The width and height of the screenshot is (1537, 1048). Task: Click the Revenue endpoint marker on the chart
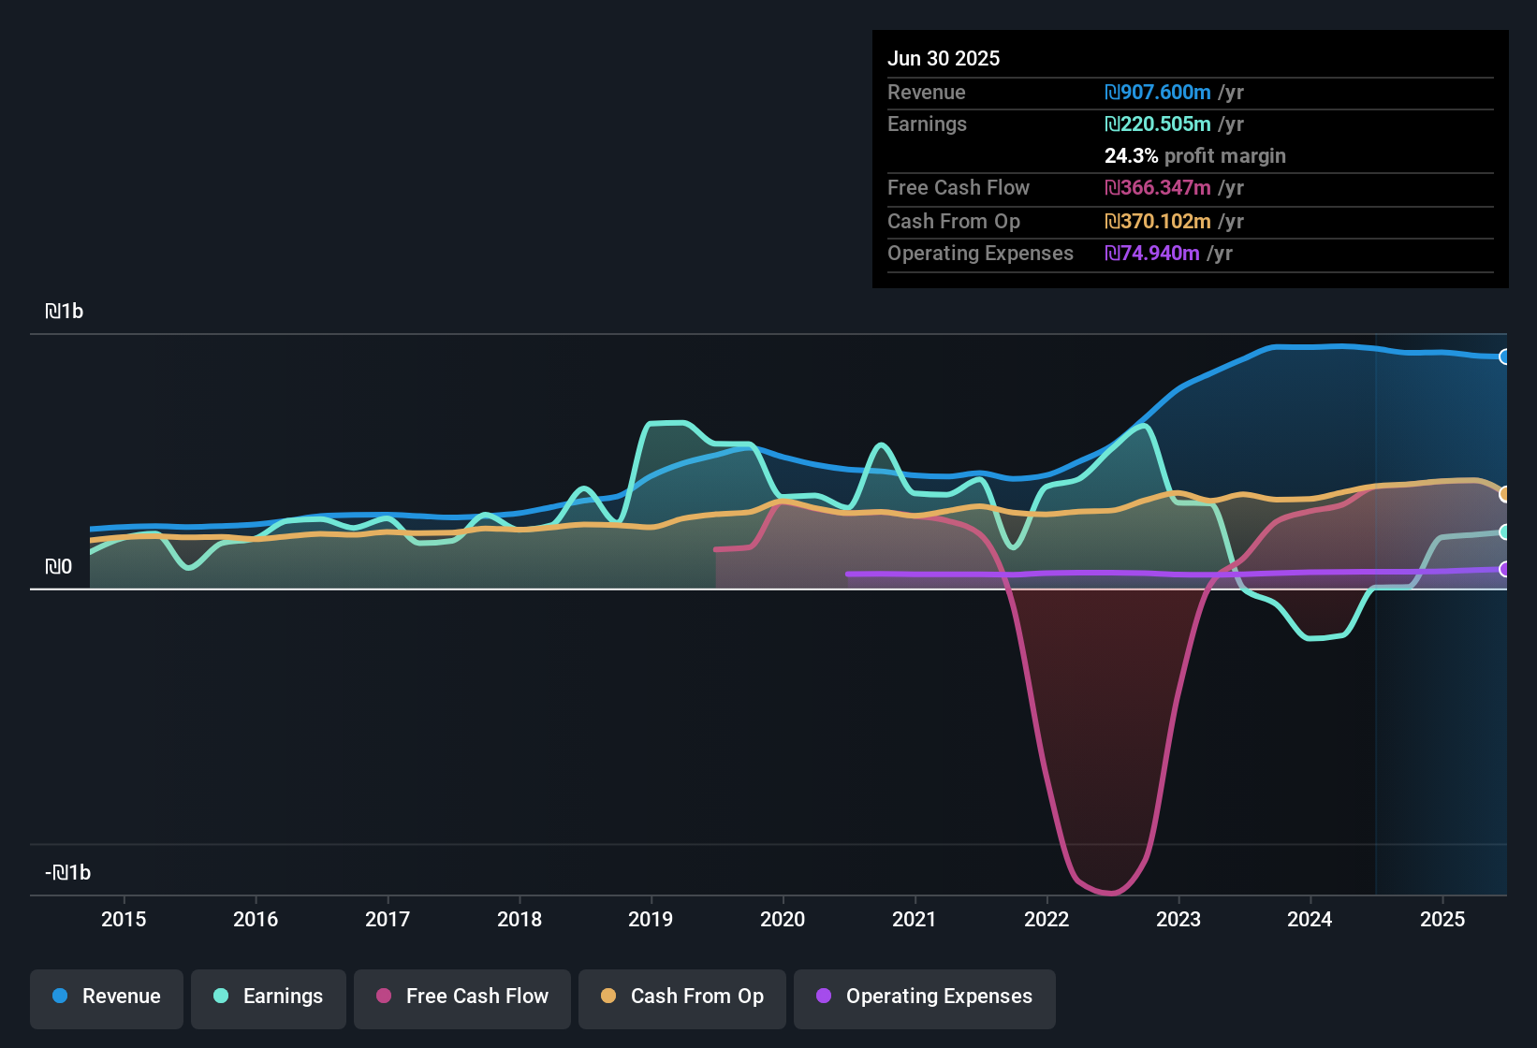point(1505,357)
